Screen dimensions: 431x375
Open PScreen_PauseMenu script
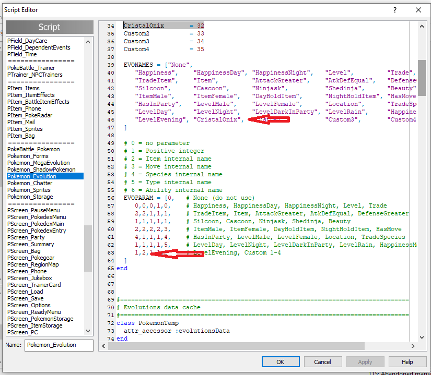(x=33, y=210)
